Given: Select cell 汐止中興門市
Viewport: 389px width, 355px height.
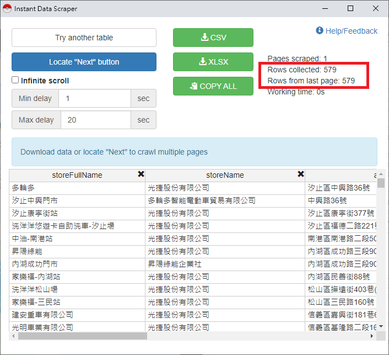Looking at the screenshot, I should pos(77,201).
